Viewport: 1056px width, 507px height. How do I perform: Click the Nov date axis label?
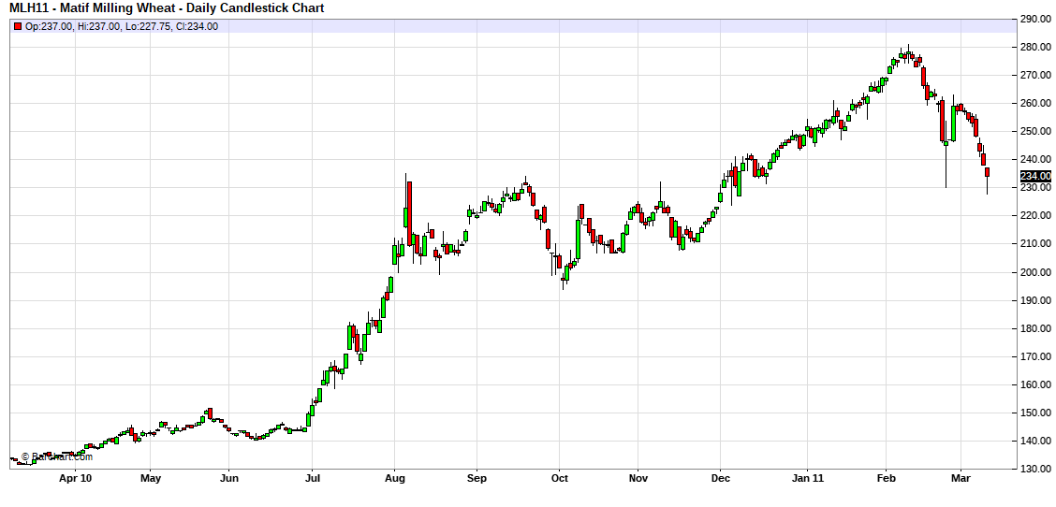pyautogui.click(x=638, y=478)
